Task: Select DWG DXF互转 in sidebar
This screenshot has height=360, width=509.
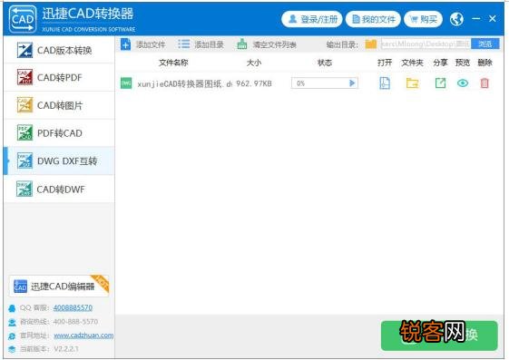Action: (x=59, y=161)
